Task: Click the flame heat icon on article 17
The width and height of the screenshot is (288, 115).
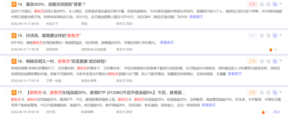Action: tap(263, 112)
